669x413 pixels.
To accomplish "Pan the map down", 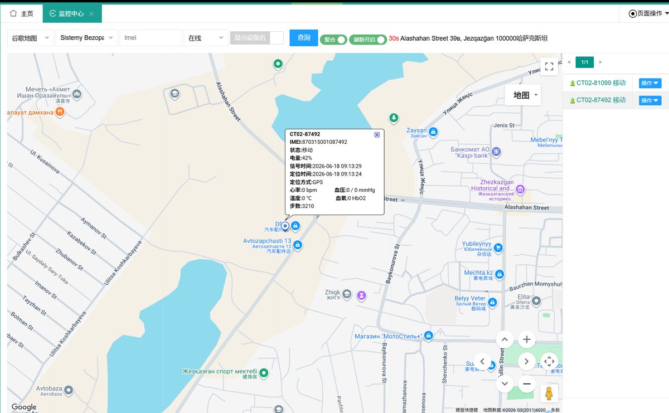I will click(x=505, y=383).
